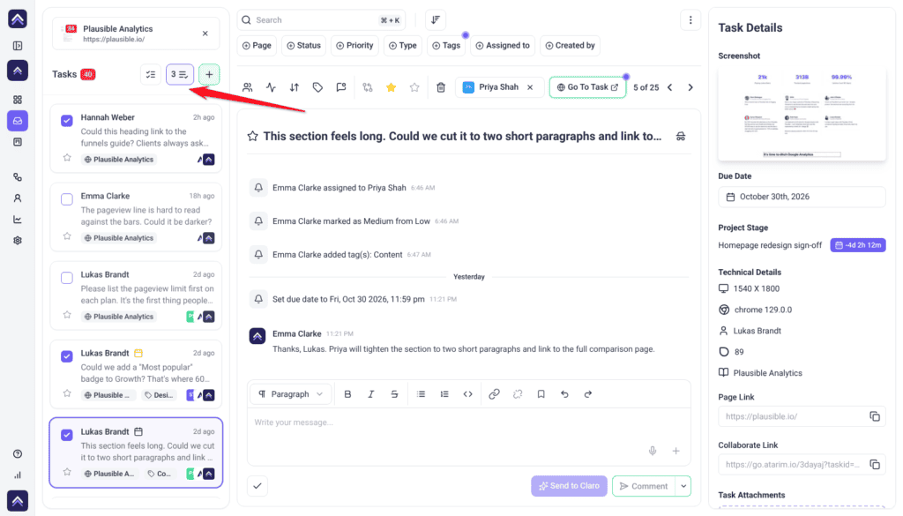Click the bookmark icon in editor toolbar
Viewport: 903px width, 516px height.
(541, 394)
